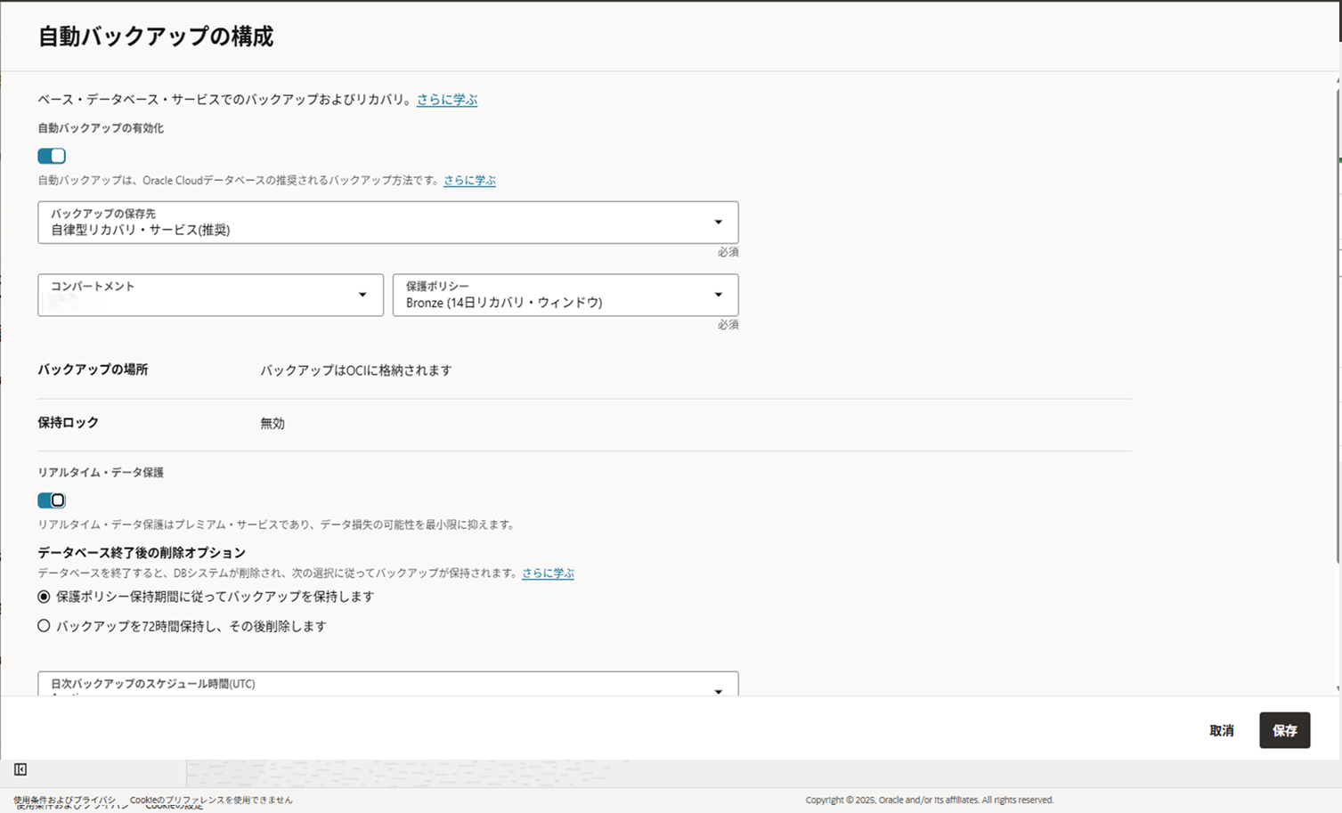1342x813 pixels.
Task: Click さらに学ぶ after the 自動バックアップ description
Action: click(x=469, y=180)
